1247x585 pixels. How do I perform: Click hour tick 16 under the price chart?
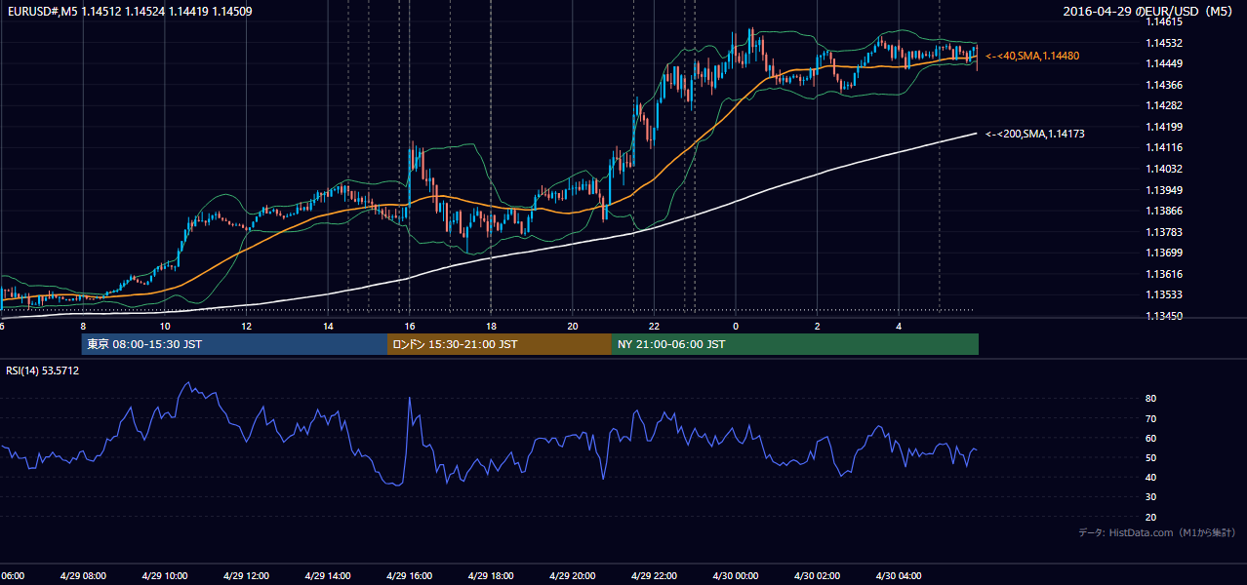(410, 326)
